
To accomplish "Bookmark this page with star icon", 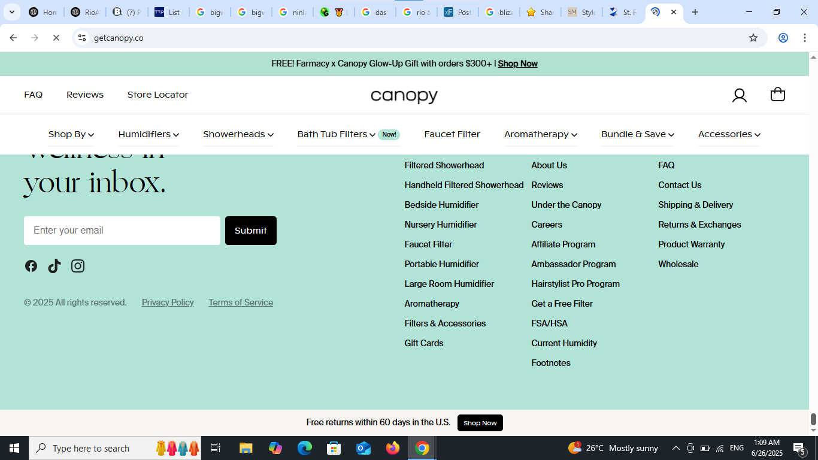I will point(753,38).
